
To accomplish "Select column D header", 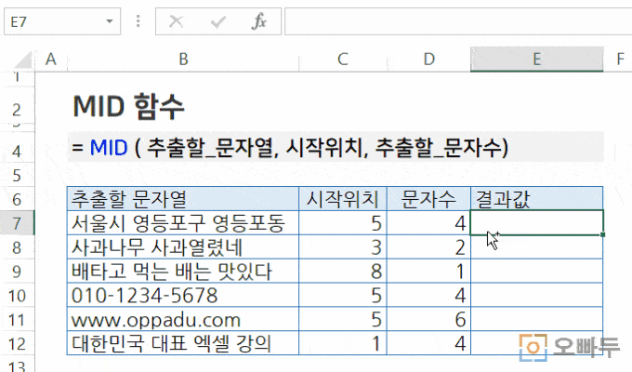I will (x=428, y=60).
